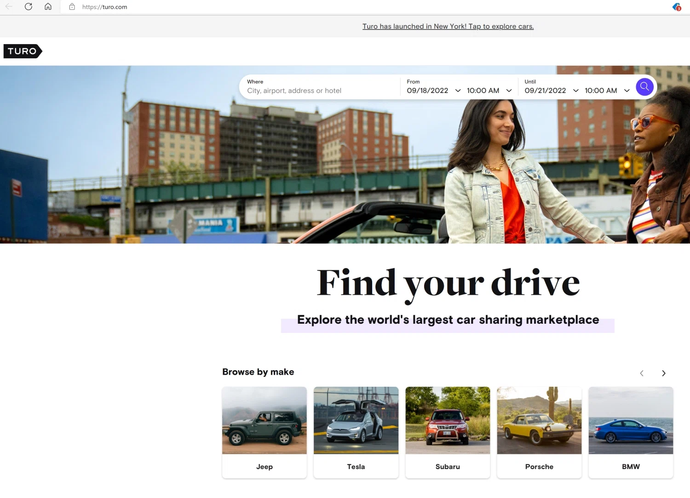Select the Tesla make card
690x498 pixels.
(356, 432)
